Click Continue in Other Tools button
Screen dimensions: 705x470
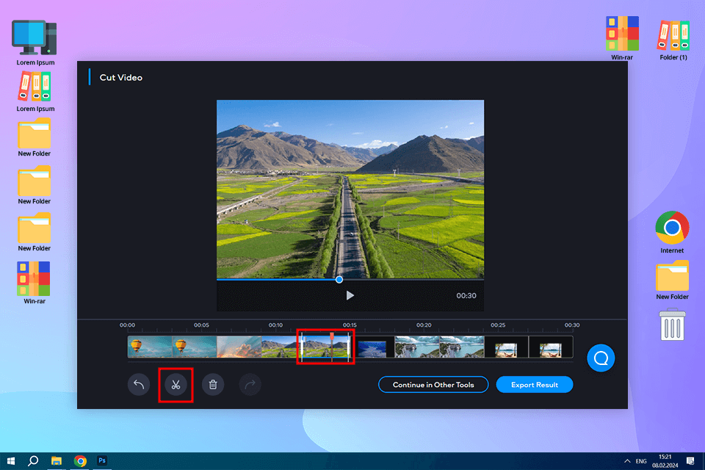click(433, 385)
